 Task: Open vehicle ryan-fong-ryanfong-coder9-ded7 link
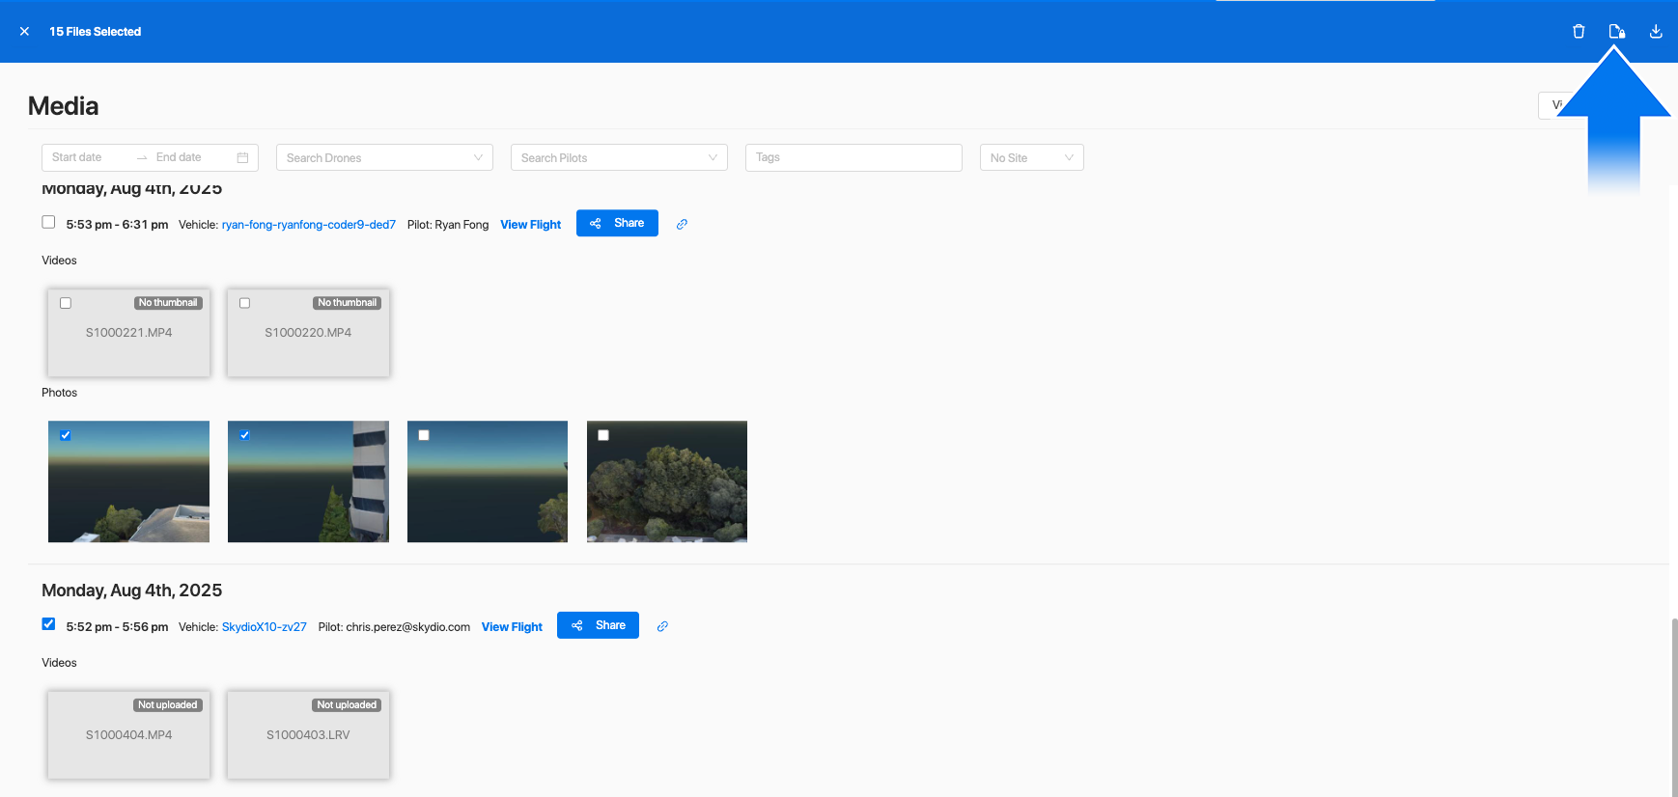pos(309,225)
